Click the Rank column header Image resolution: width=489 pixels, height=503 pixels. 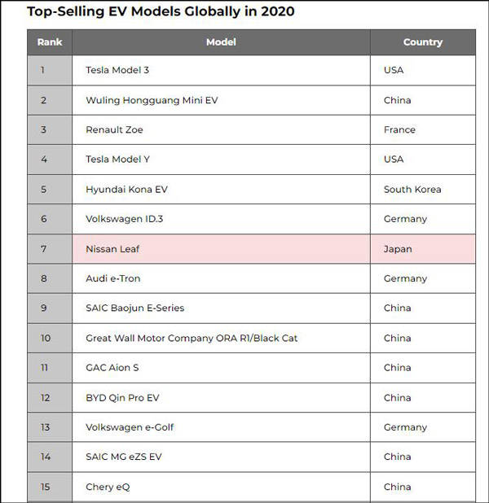[50, 42]
